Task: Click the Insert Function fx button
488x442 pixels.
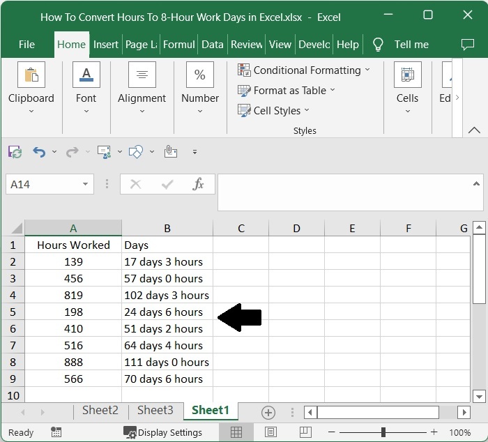Action: click(x=198, y=184)
